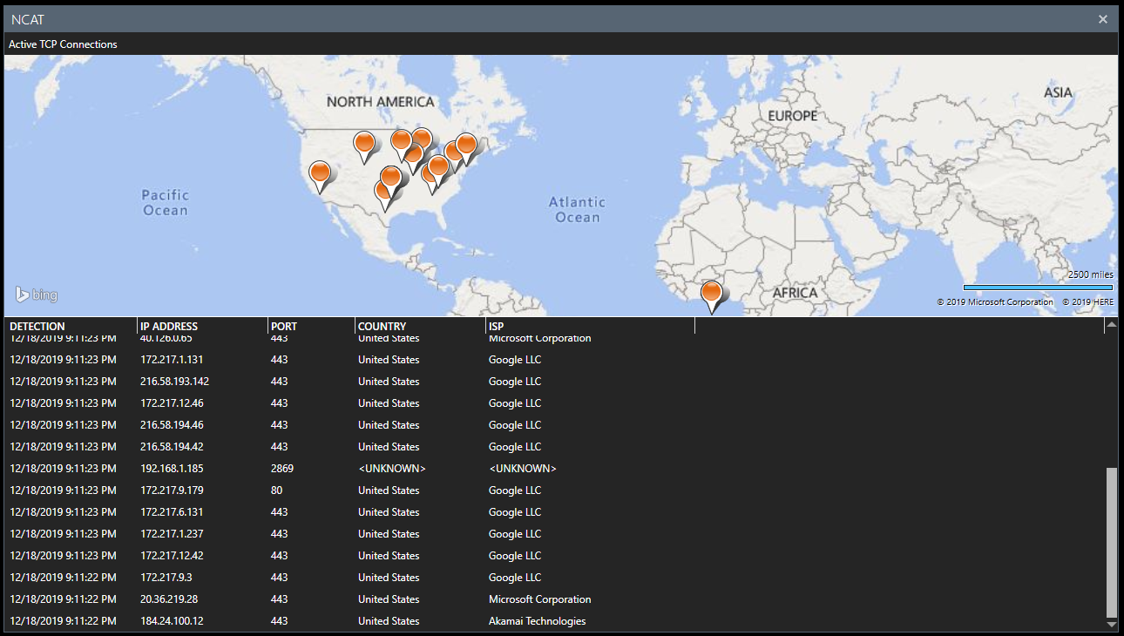The height and width of the screenshot is (636, 1124).
Task: Sort rows by the DETECTION column header
Action: click(x=37, y=325)
